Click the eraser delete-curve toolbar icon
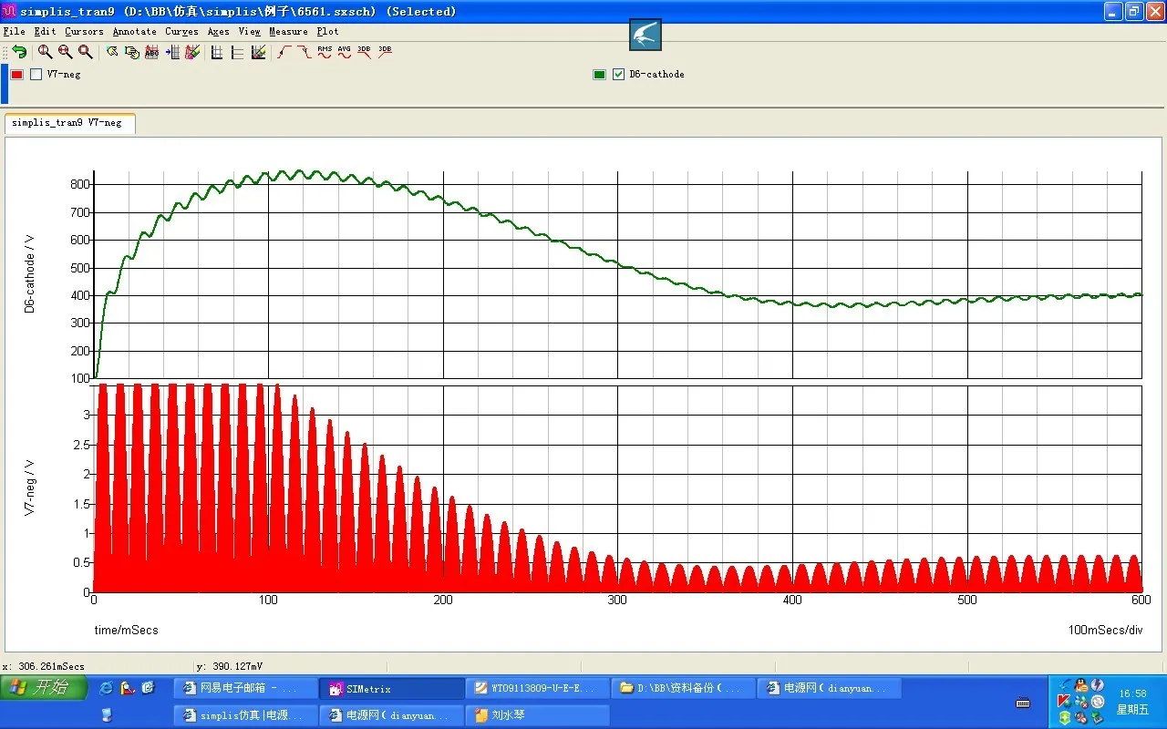 click(192, 53)
